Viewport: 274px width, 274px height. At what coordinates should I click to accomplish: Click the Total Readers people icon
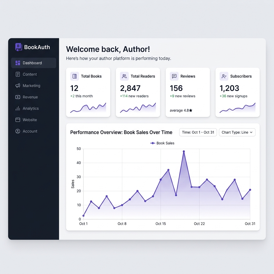point(124,76)
